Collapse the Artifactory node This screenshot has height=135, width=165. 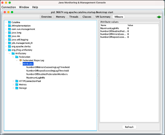(x=9, y=53)
